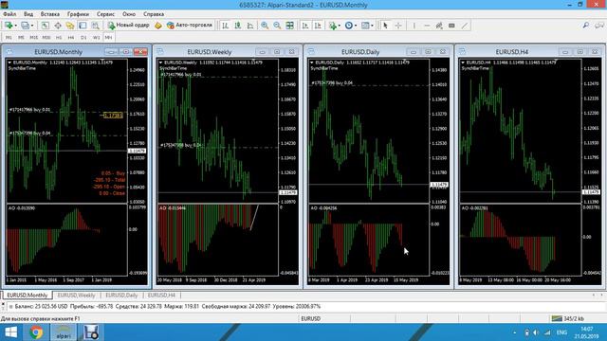
Task: Tile chart windows with the grid icon
Action: [289, 26]
